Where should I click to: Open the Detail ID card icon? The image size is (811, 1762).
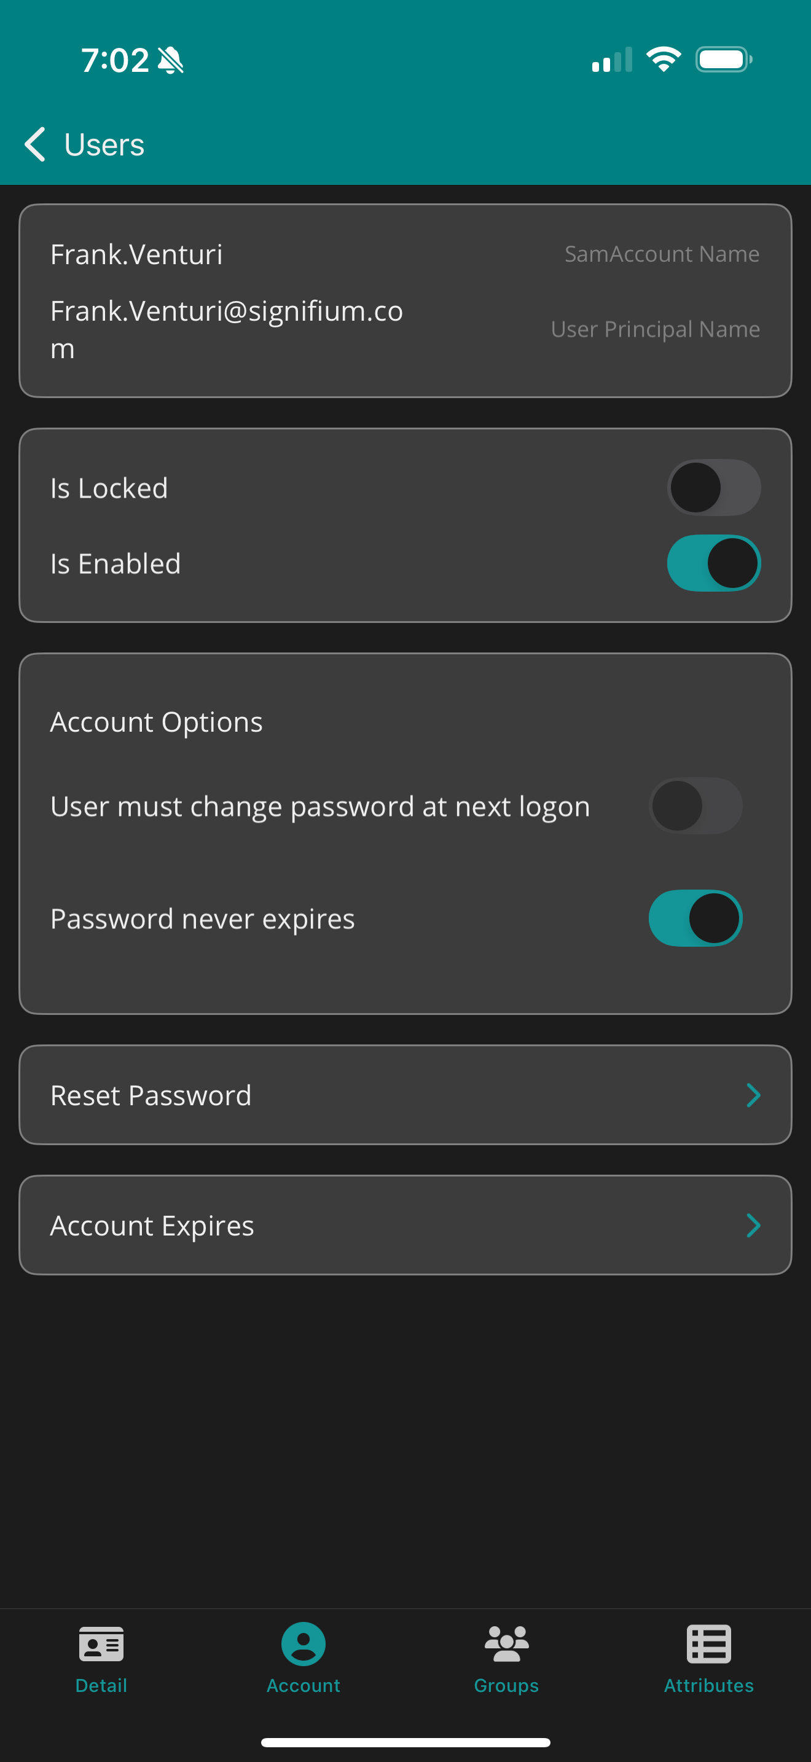point(101,1643)
